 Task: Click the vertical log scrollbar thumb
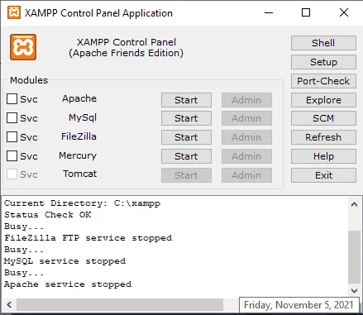pos(355,257)
